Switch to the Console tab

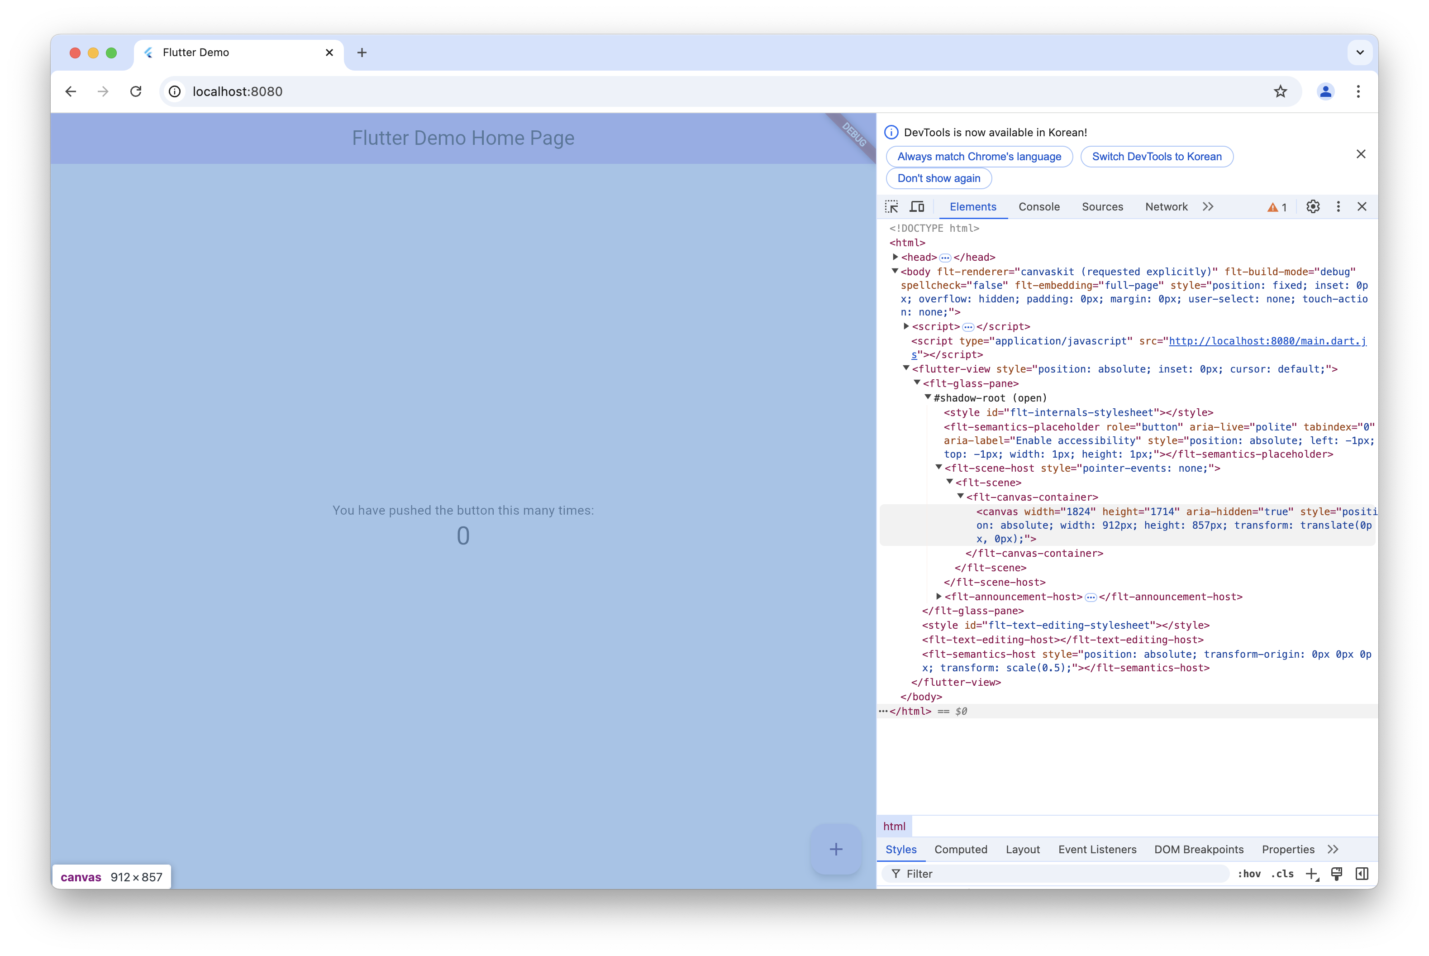point(1039,207)
